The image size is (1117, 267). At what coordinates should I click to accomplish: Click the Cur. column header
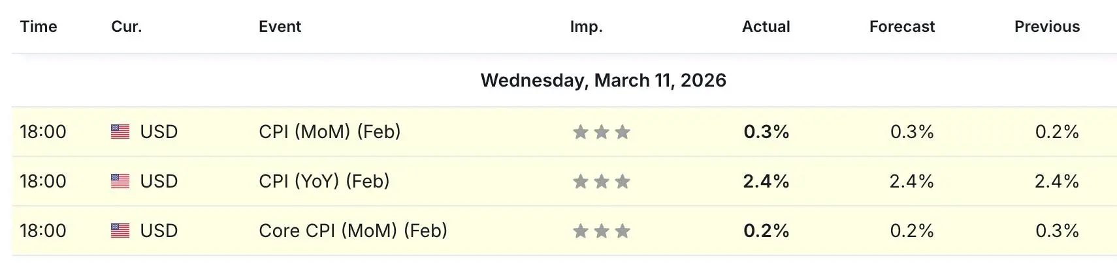coord(126,27)
